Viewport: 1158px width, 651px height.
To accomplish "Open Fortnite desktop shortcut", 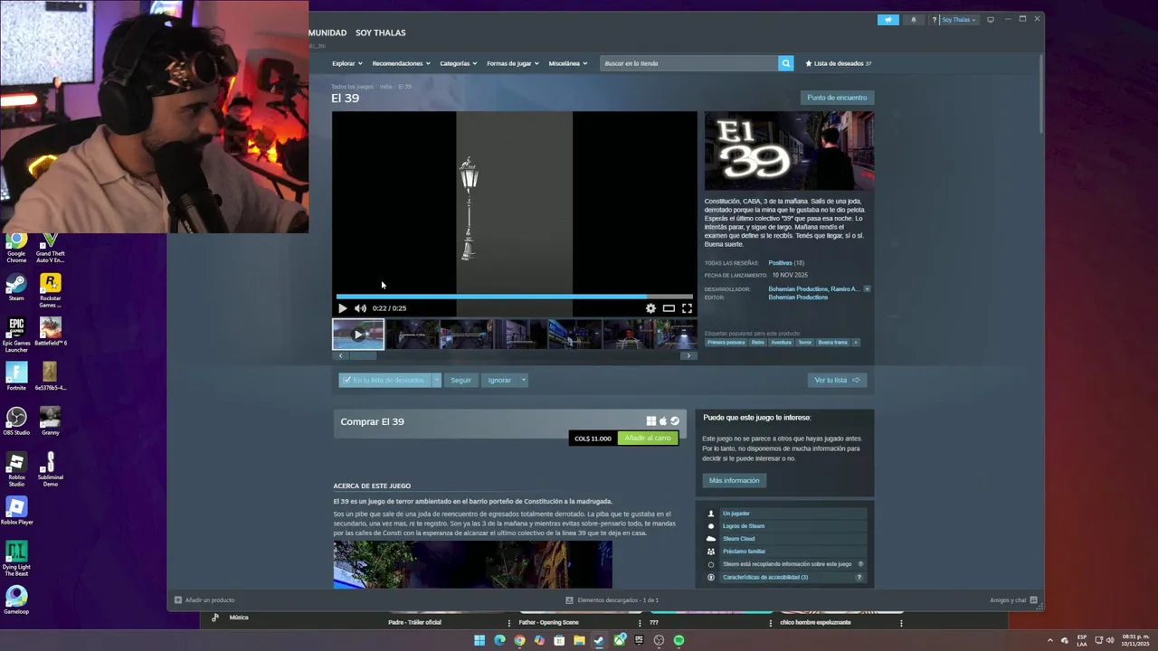I will [x=16, y=376].
